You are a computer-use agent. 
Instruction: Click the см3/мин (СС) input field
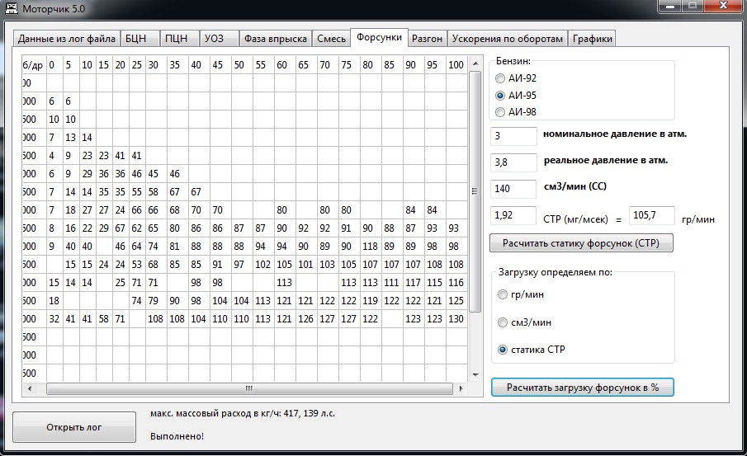[x=513, y=189]
